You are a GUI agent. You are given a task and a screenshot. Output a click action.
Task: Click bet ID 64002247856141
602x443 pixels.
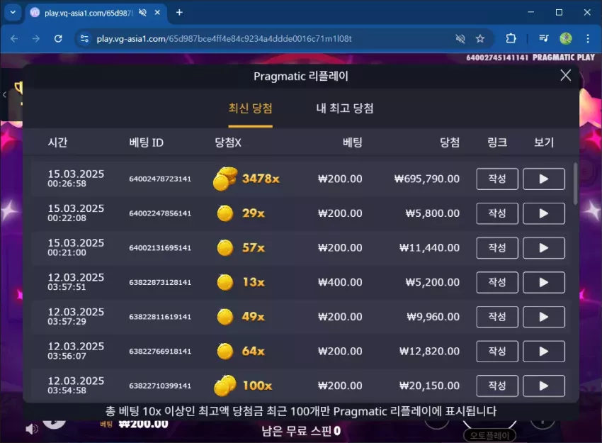[160, 213]
